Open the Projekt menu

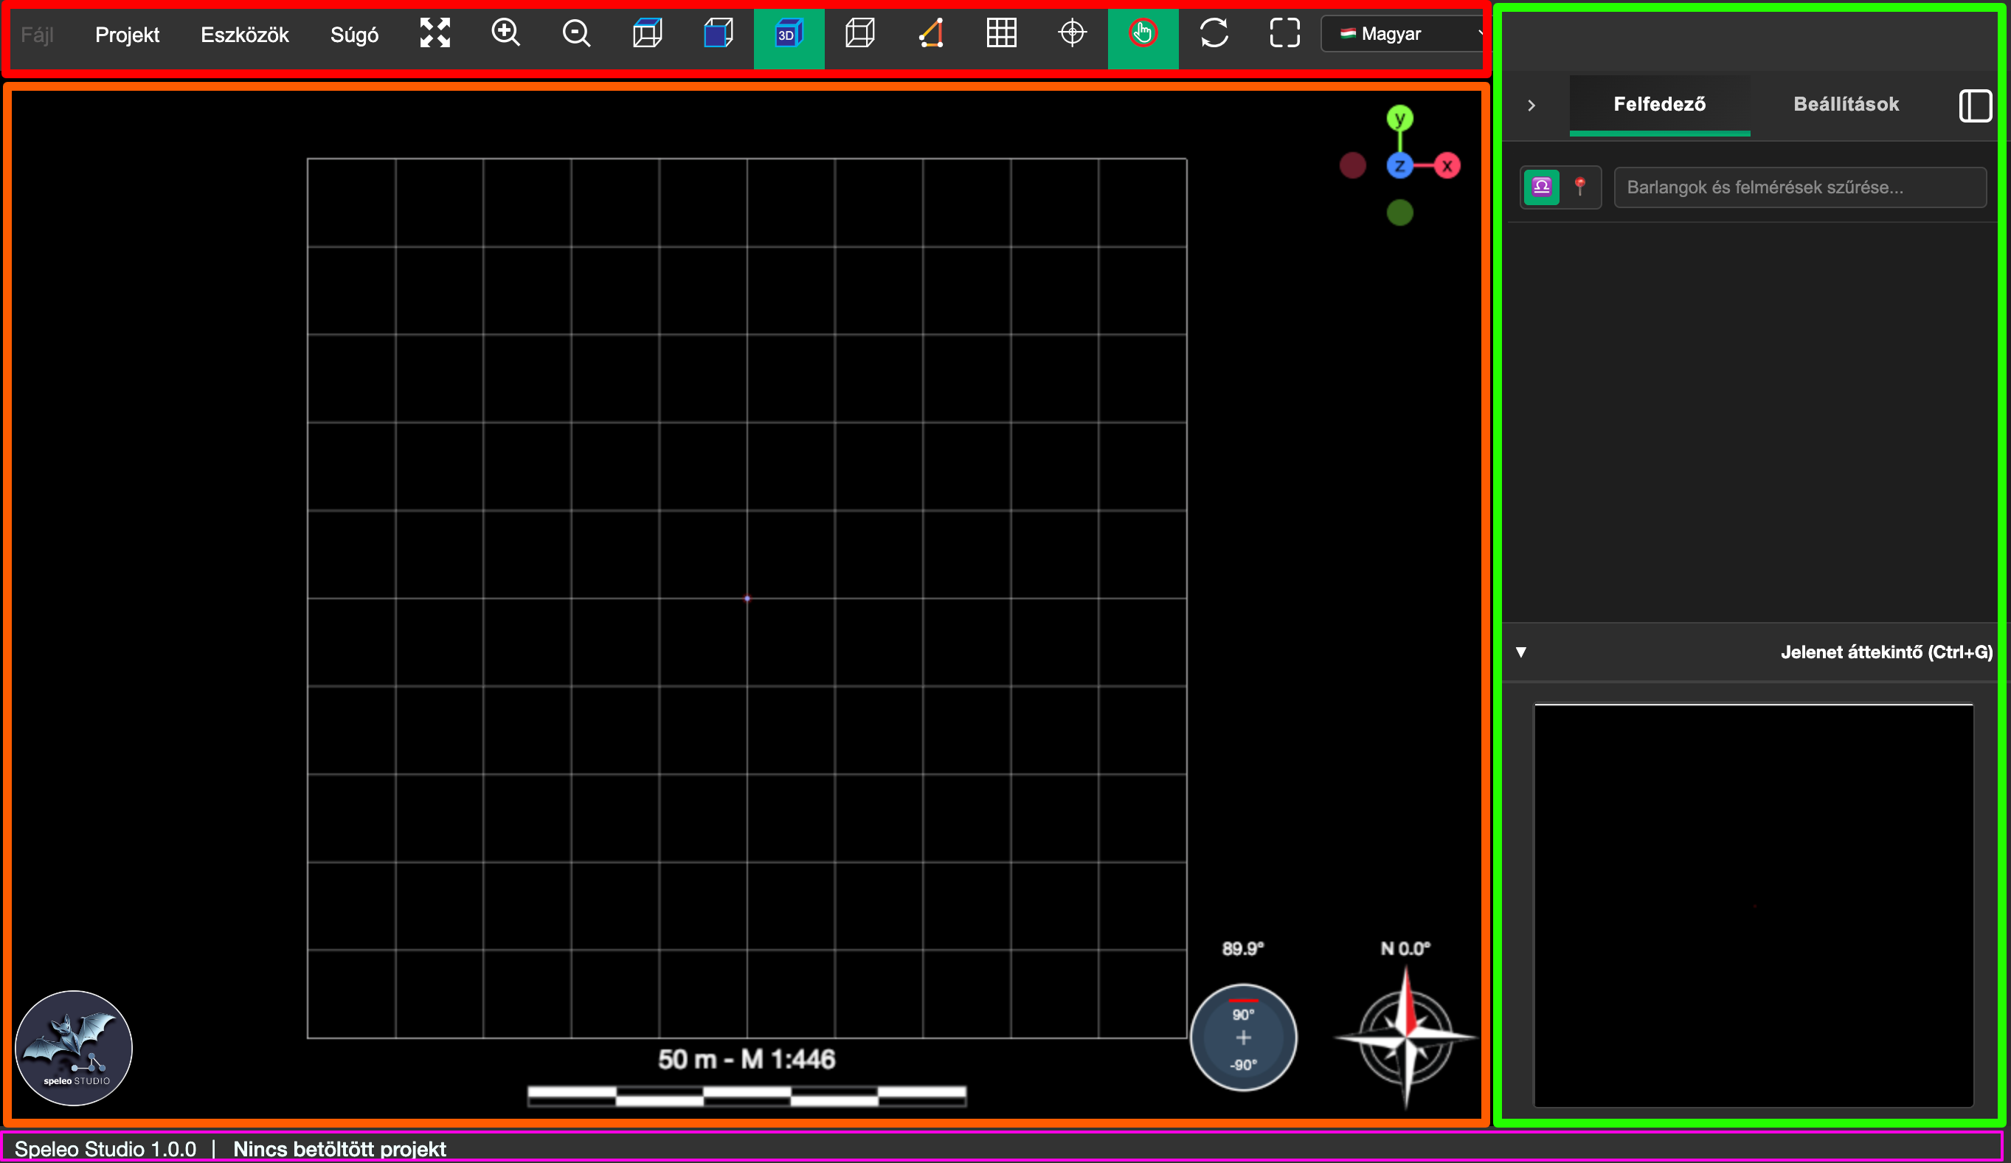tap(127, 35)
